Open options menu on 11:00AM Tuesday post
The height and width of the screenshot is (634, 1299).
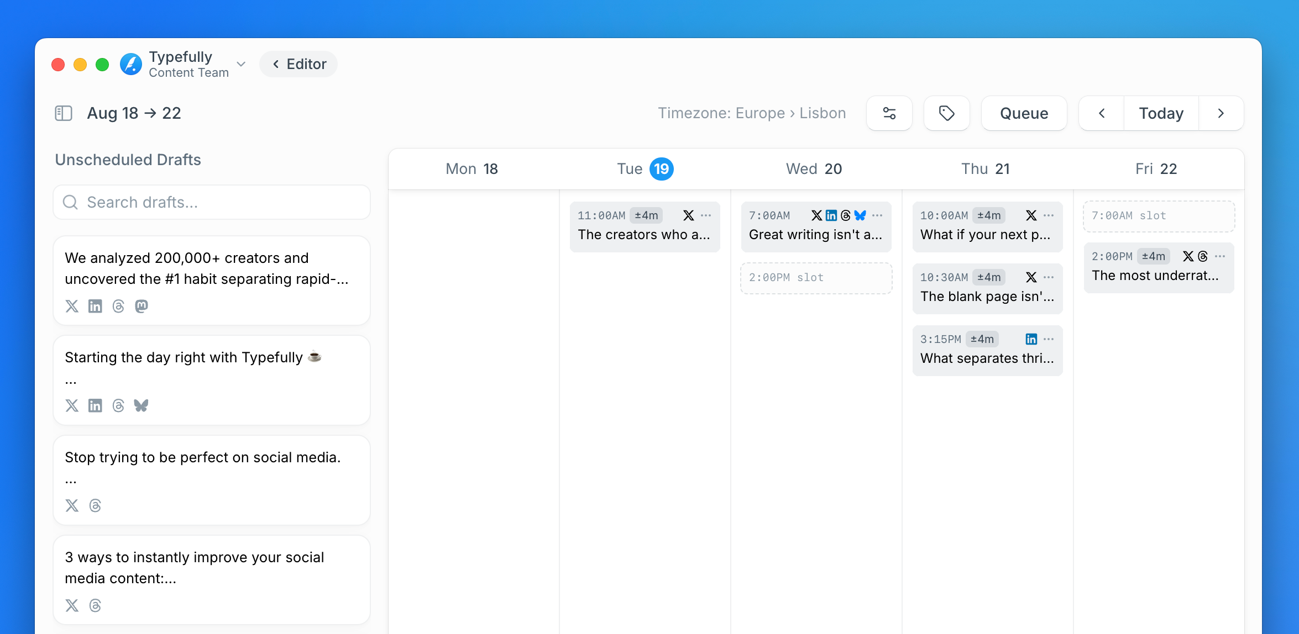point(706,215)
